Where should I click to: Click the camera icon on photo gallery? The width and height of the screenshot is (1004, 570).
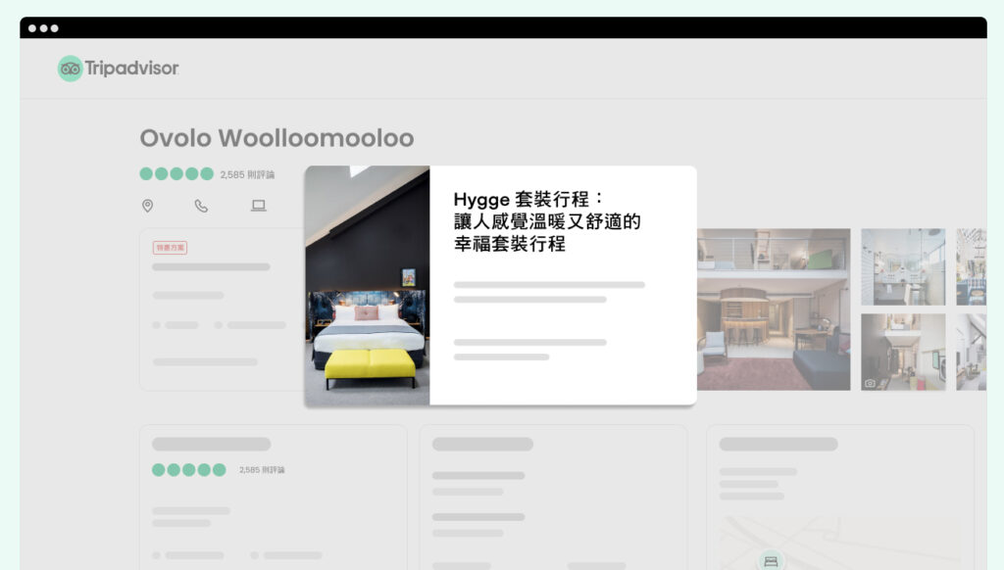click(x=870, y=383)
